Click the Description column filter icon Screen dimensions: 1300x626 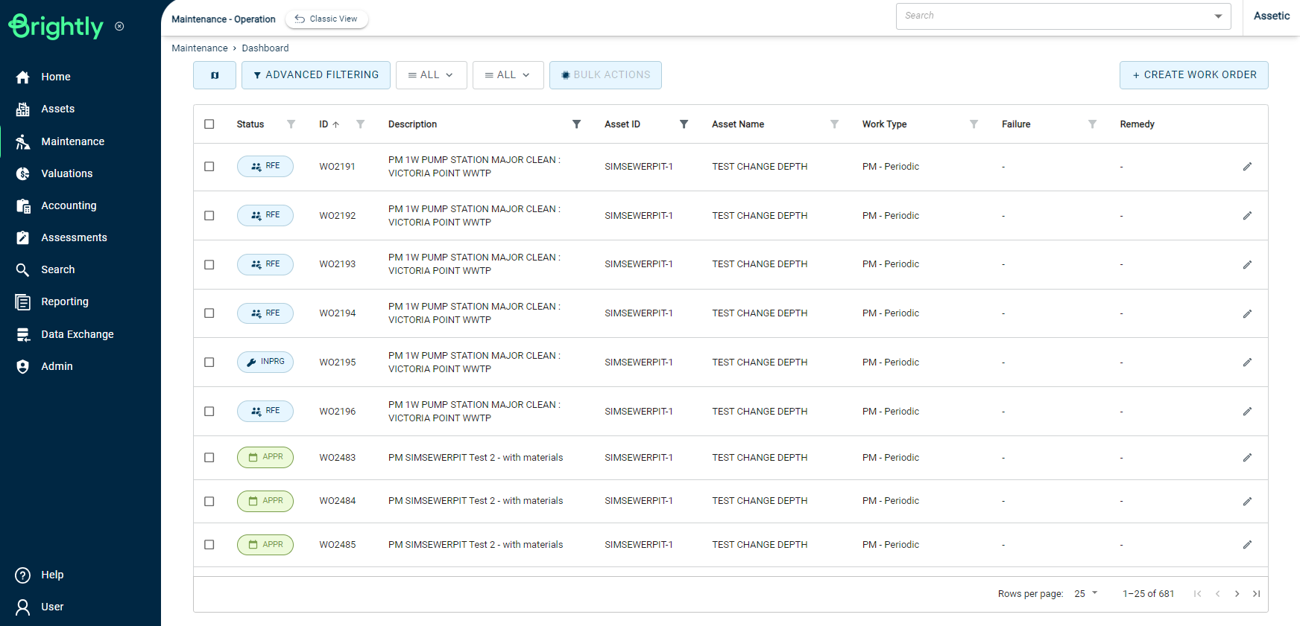click(576, 124)
